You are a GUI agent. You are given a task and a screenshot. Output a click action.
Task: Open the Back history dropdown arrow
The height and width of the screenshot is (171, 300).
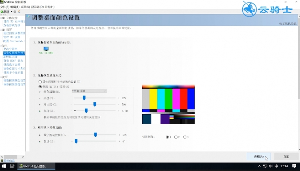click(12, 12)
